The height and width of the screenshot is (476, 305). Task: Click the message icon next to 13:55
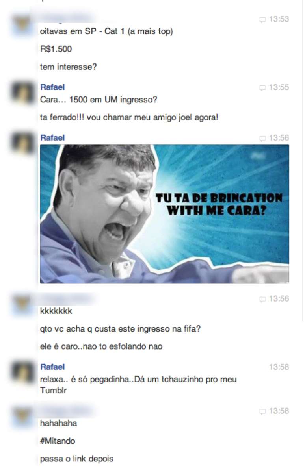point(263,87)
